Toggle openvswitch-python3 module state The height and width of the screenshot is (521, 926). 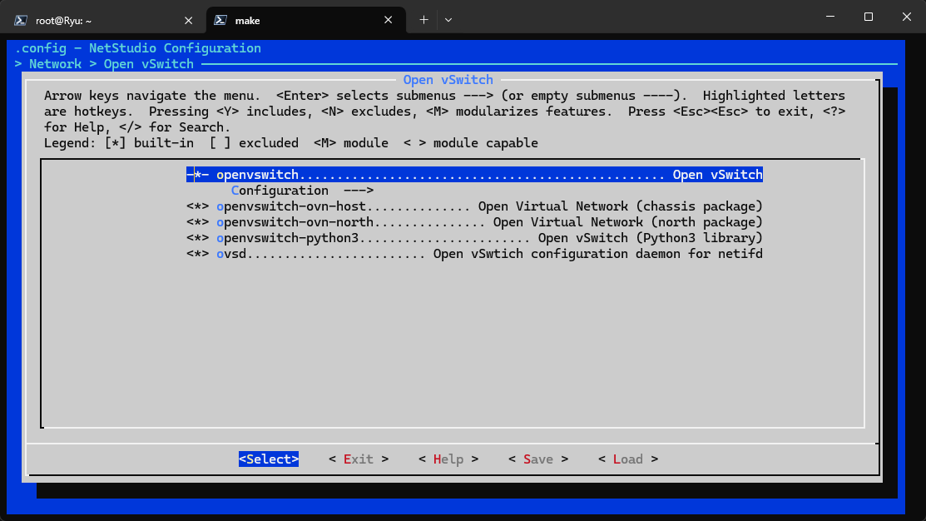click(198, 238)
